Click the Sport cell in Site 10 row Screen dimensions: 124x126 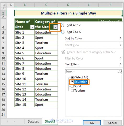[46, 79]
